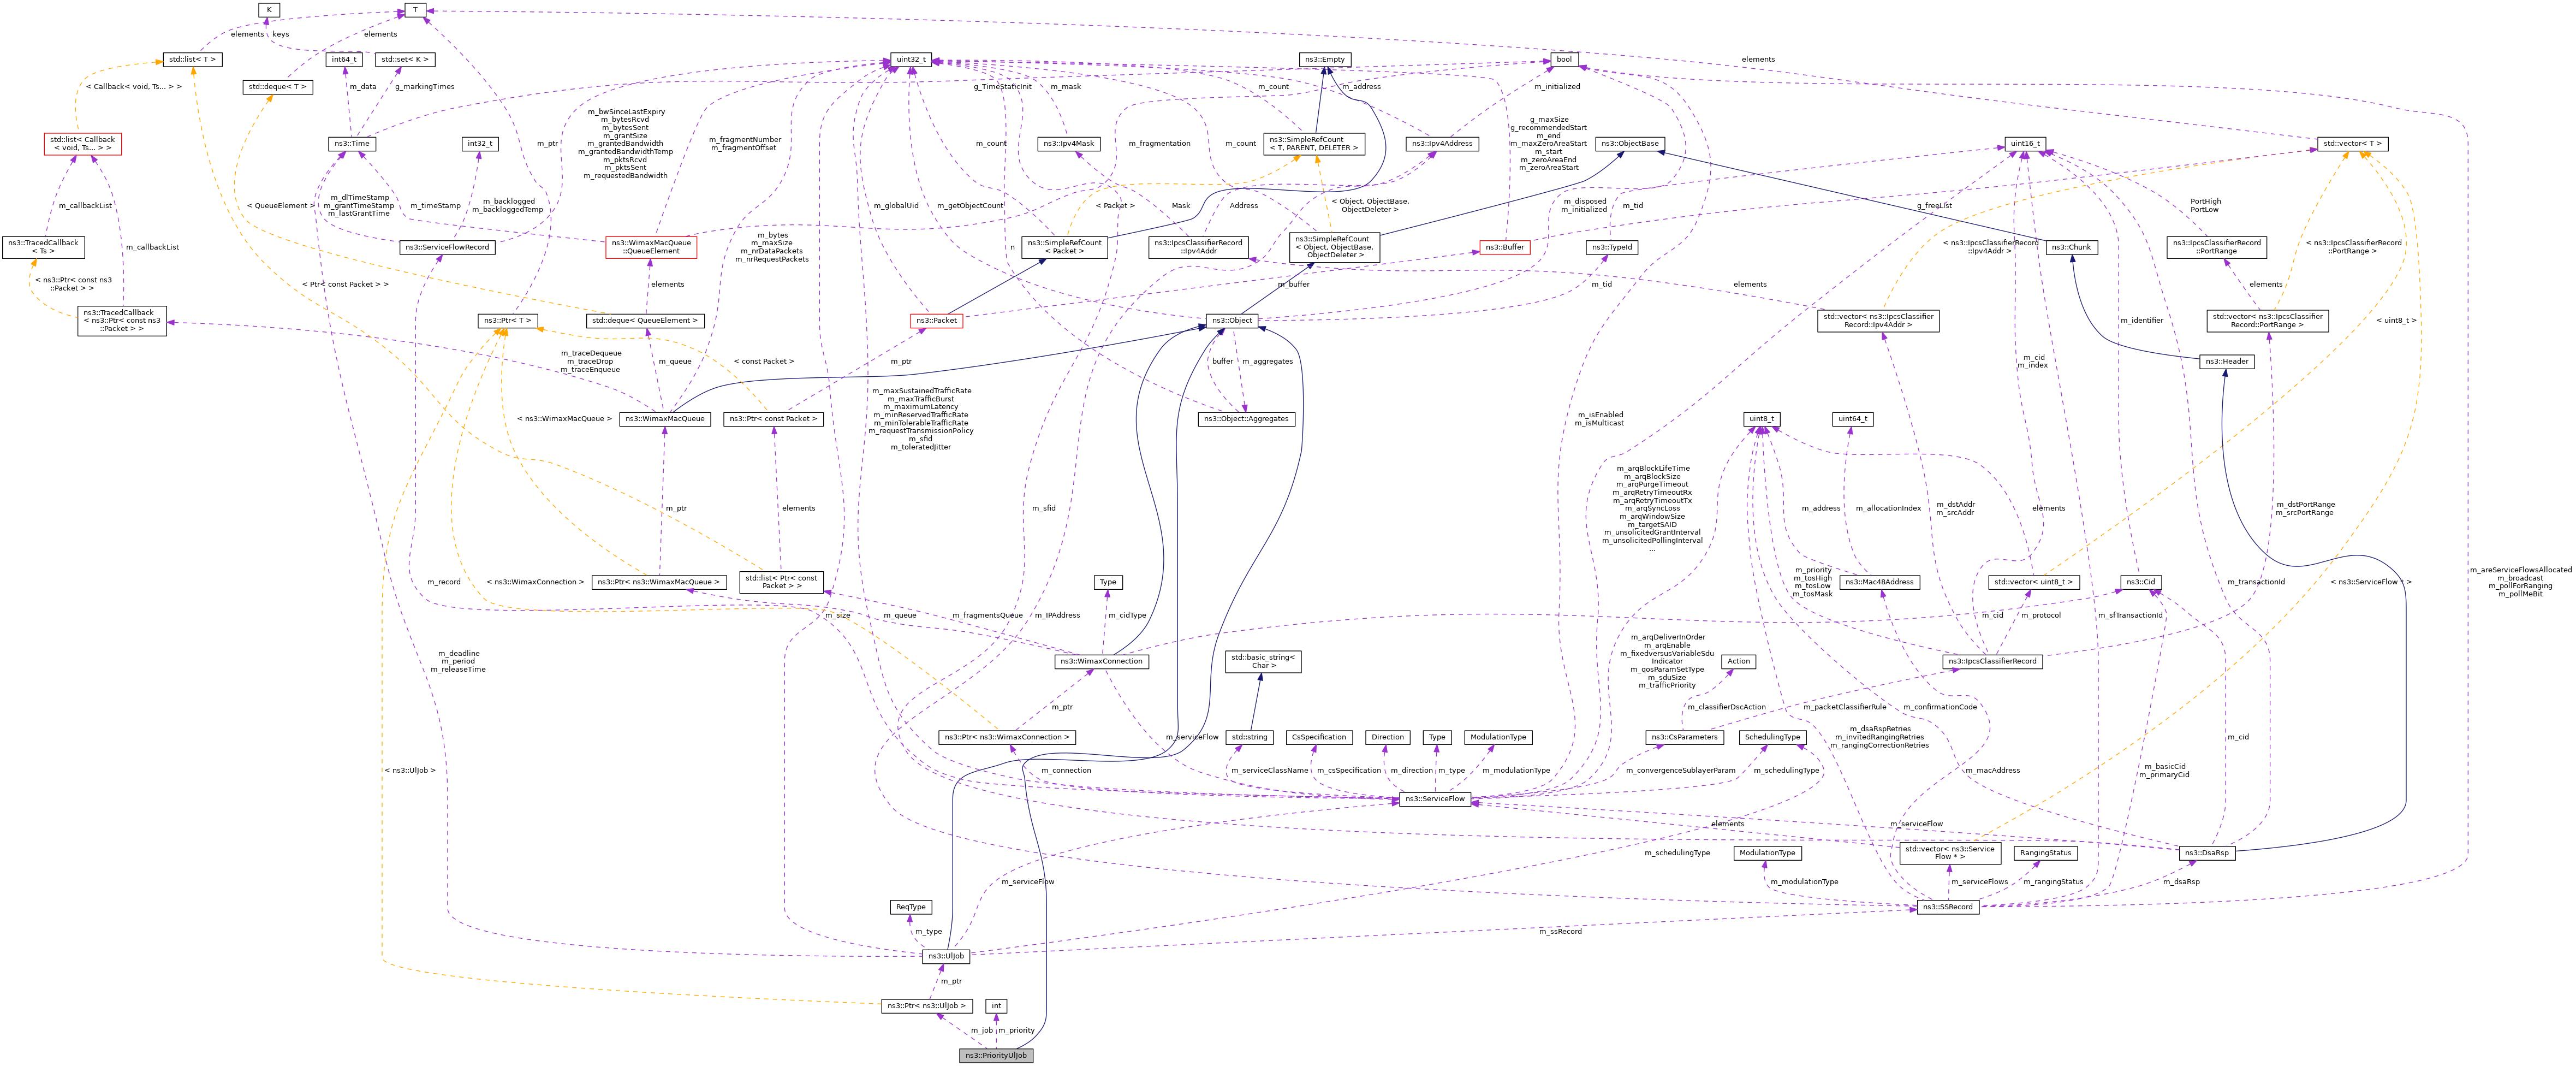The width and height of the screenshot is (2576, 1066).
Task: Open the ns3::Ptr< T > node
Action: [x=508, y=321]
